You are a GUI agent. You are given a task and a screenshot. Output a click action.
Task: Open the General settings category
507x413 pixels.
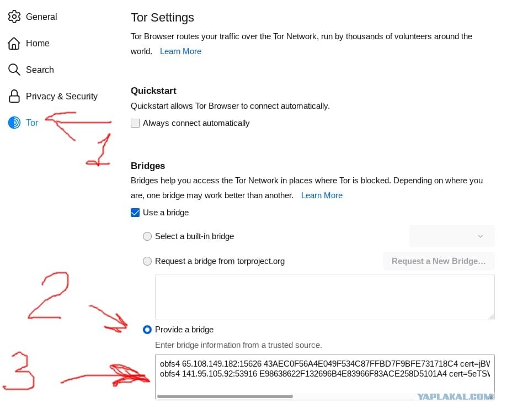pyautogui.click(x=33, y=17)
